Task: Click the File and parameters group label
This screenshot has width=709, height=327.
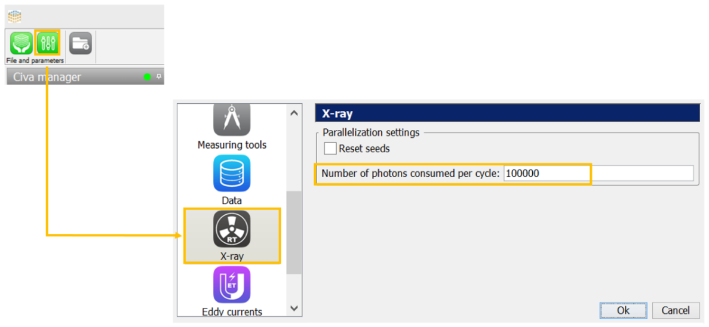Action: pyautogui.click(x=35, y=61)
